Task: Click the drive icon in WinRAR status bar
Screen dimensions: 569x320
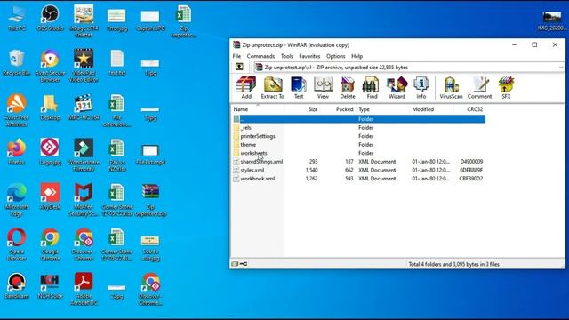Action: (x=235, y=264)
